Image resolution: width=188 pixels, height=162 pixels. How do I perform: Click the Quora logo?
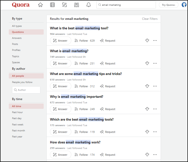21,5
